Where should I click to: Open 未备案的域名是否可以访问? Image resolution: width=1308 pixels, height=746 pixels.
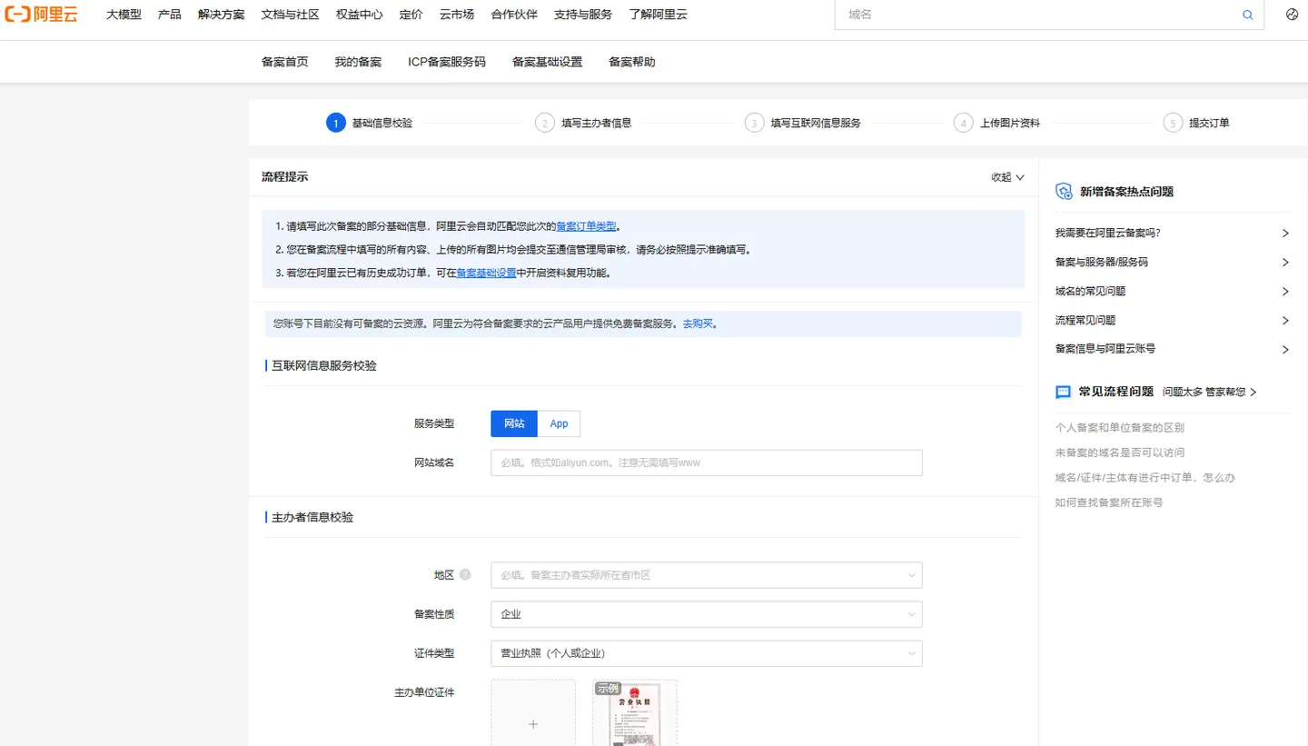coord(1119,453)
